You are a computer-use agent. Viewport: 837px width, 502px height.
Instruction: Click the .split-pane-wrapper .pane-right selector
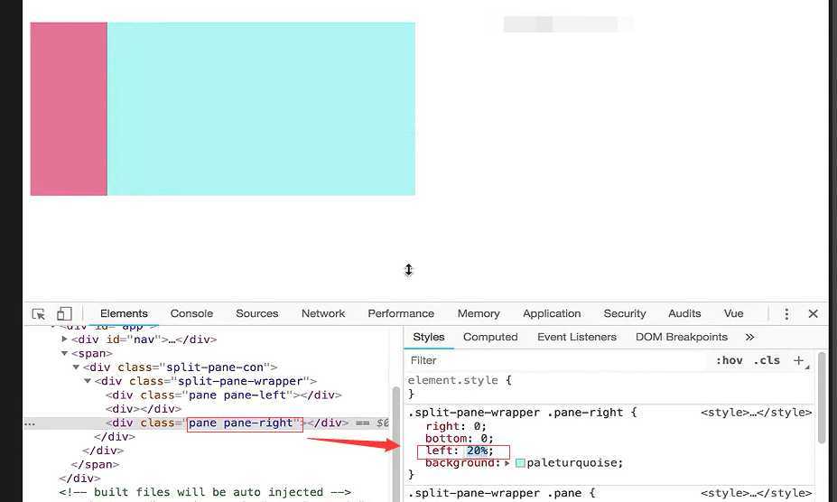pyautogui.click(x=516, y=413)
